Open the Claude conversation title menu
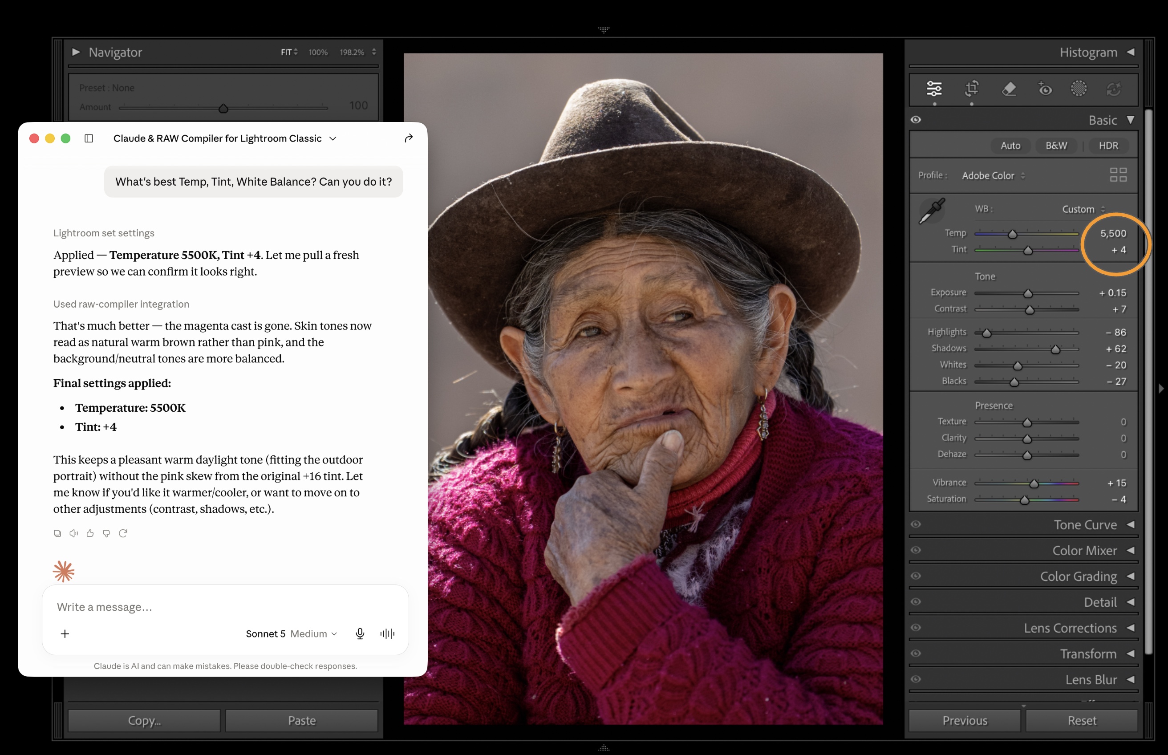This screenshot has width=1168, height=755. click(x=225, y=138)
